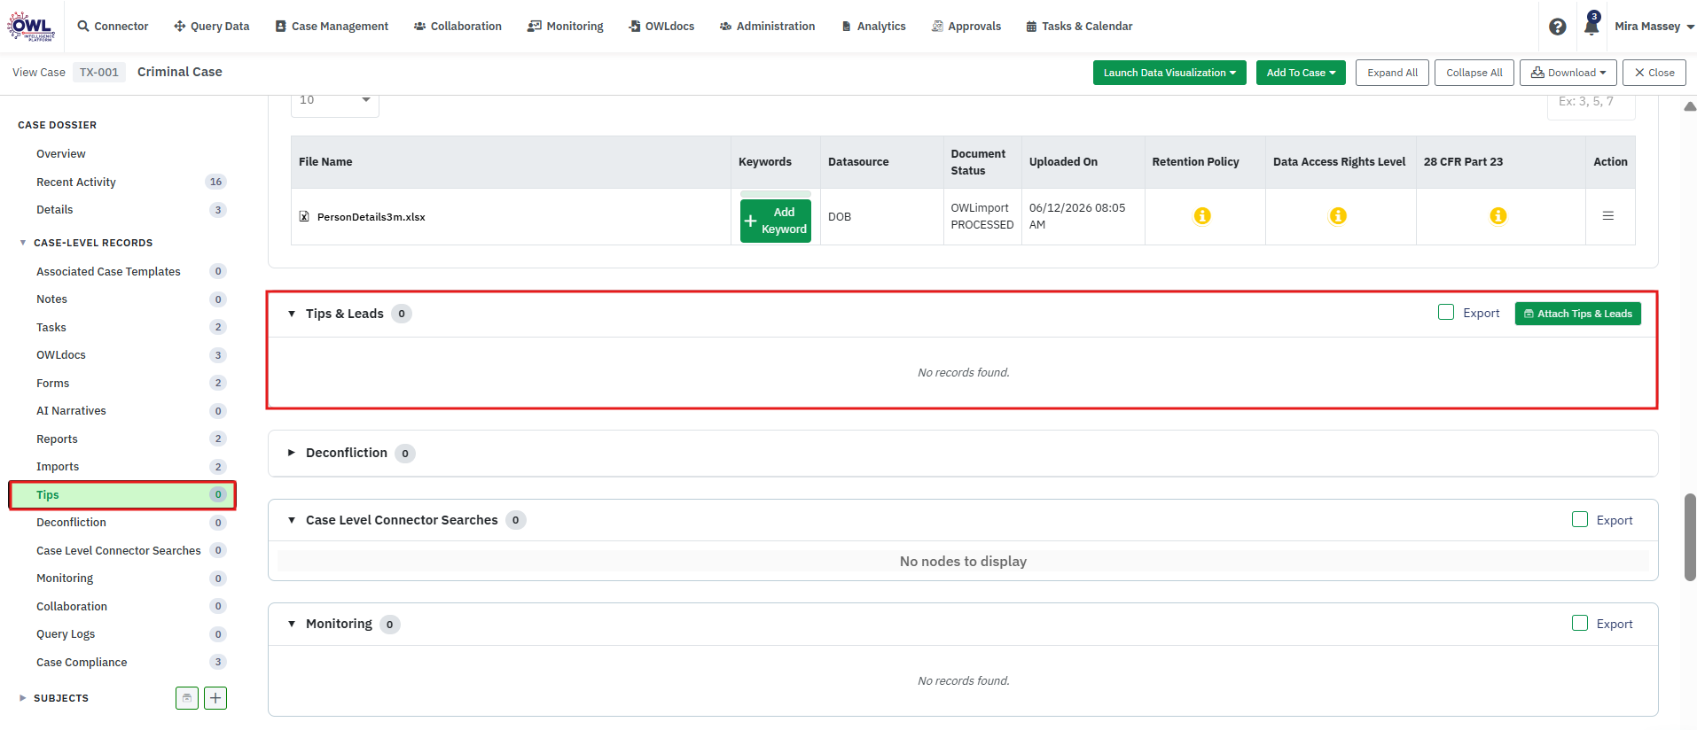
Task: Expand the Subjects group in sidebar
Action: [x=23, y=698]
